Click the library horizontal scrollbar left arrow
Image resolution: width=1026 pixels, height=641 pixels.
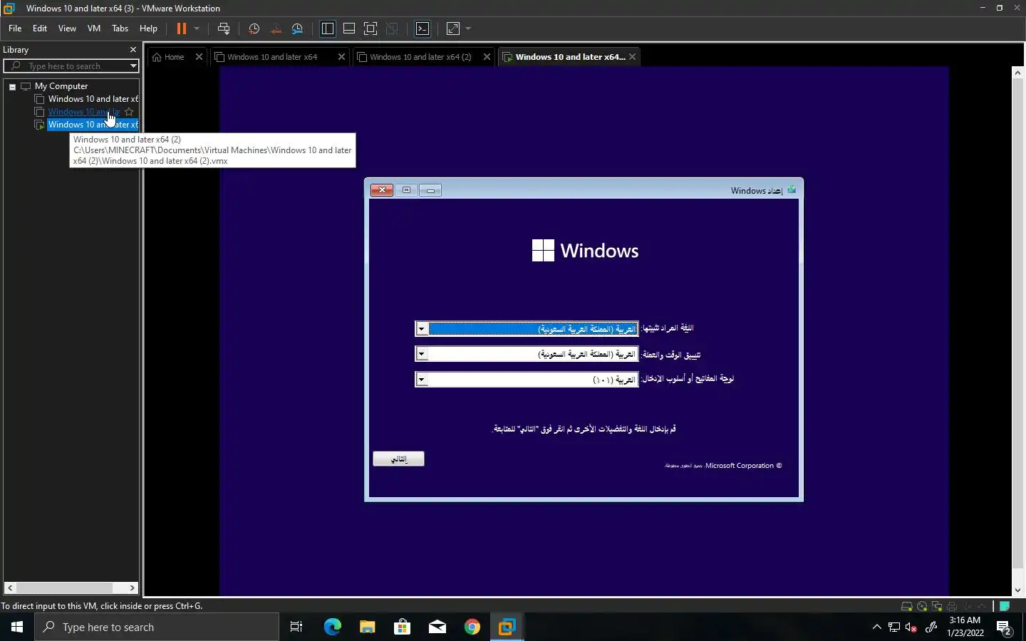pos(10,588)
